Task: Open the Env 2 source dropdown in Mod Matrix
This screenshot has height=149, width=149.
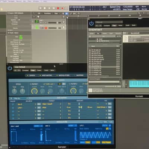Action: click(x=27, y=104)
